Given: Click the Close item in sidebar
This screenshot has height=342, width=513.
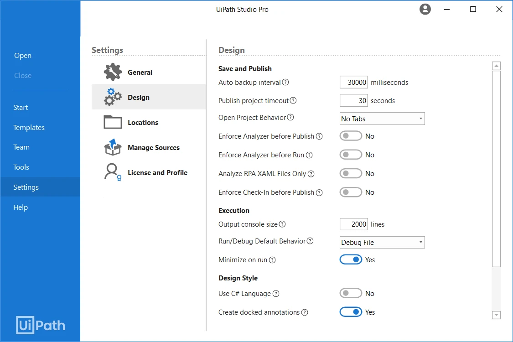Looking at the screenshot, I should [x=23, y=75].
